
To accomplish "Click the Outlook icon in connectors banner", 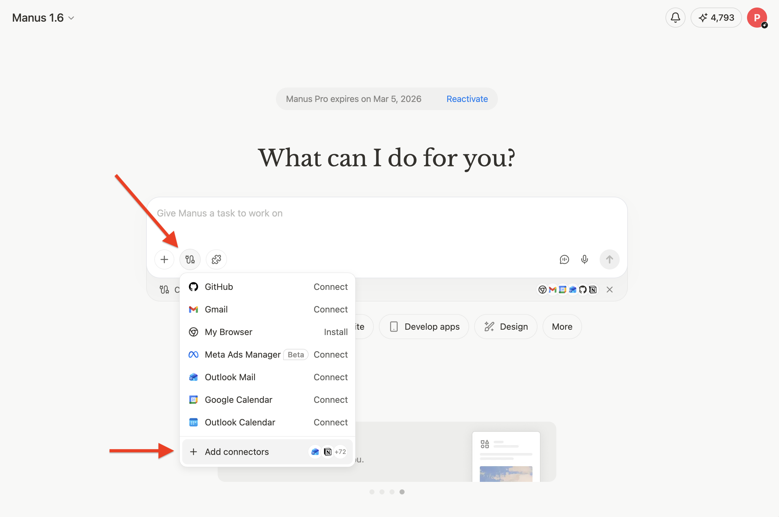I will 573,290.
